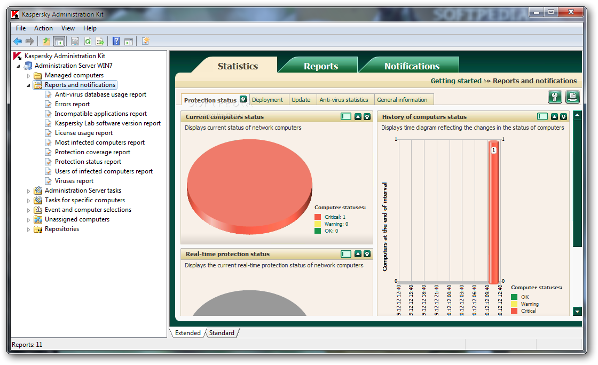Open the View menu
598x365 pixels.
click(x=68, y=28)
